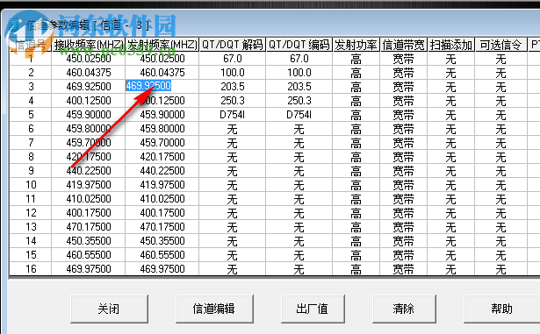
Task: Click channel 5 decode value D754I
Action: (x=233, y=115)
